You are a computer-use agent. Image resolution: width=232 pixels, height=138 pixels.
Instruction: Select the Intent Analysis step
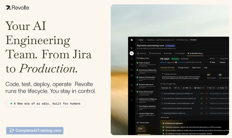point(147,64)
